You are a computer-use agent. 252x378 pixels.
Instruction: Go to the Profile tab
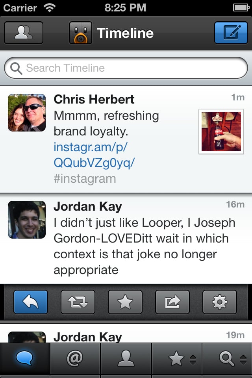(x=126, y=359)
